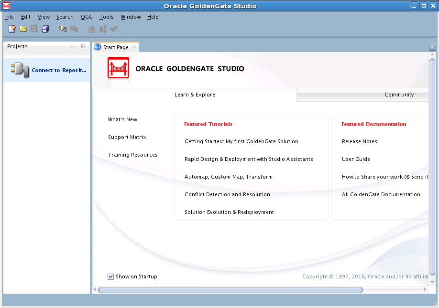Click the horizontal scrollbar right arrow

click(425, 289)
